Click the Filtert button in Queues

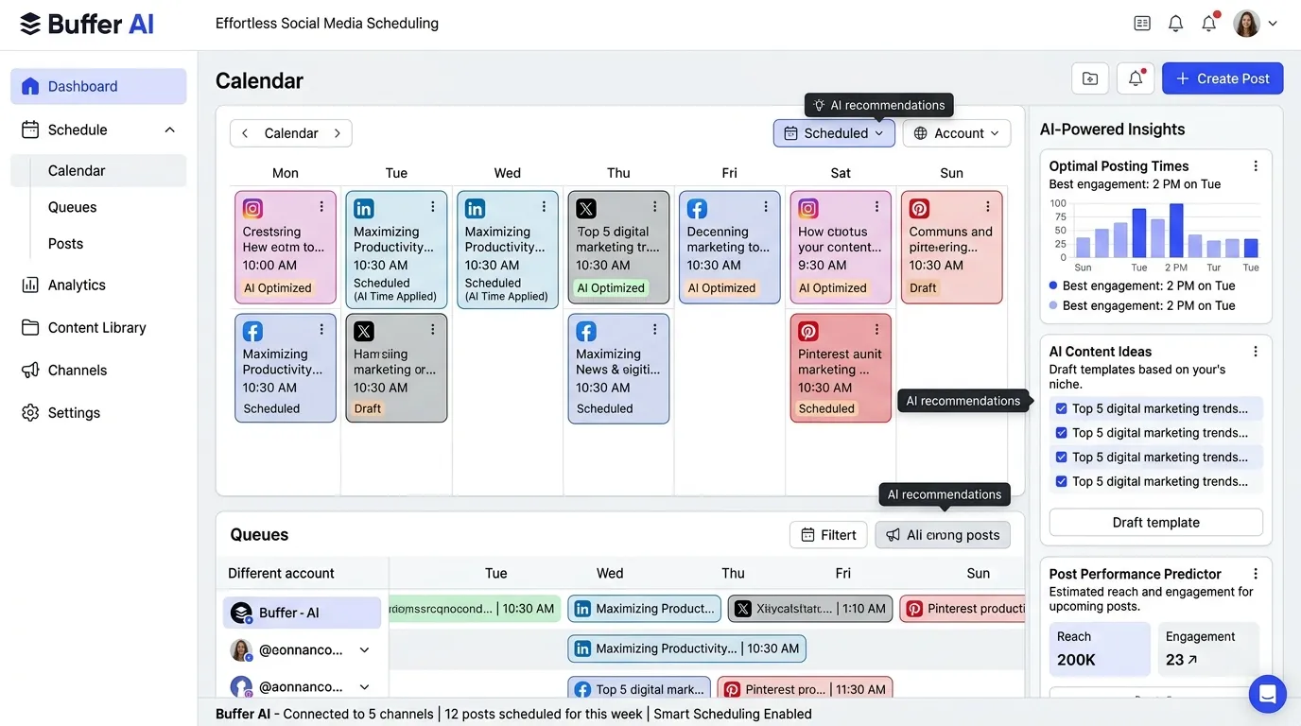click(828, 535)
